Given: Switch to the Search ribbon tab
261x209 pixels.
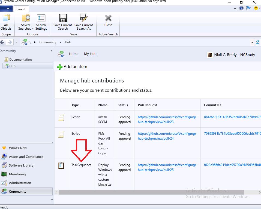Looking at the screenshot, I should tap(21, 9).
